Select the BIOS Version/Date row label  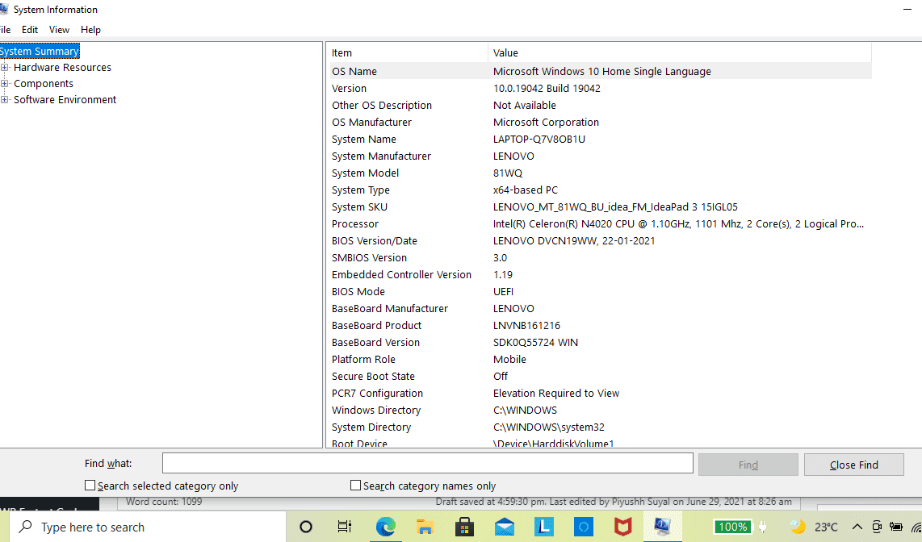click(374, 241)
